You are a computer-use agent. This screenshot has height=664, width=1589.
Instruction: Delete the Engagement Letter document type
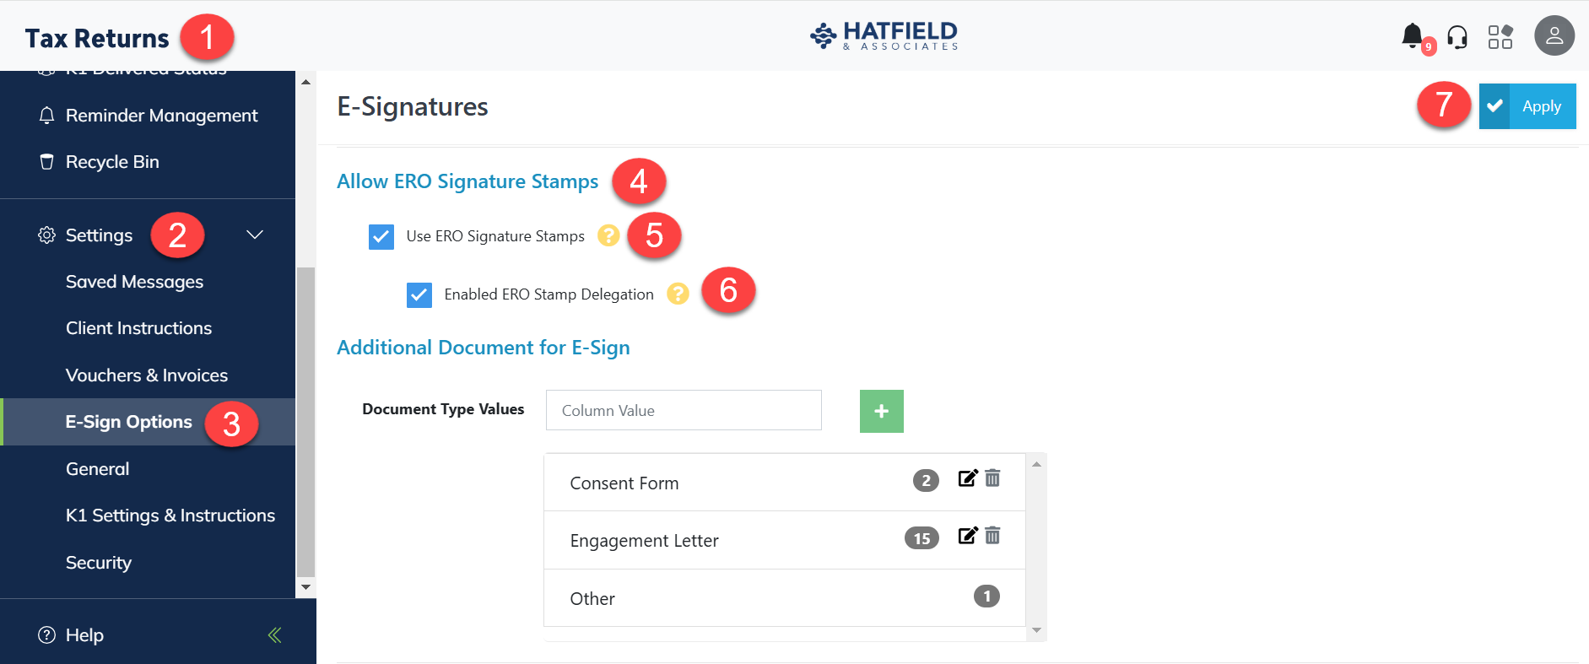(993, 536)
